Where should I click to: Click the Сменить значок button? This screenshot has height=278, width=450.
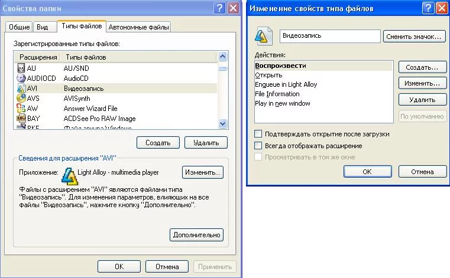coord(414,37)
